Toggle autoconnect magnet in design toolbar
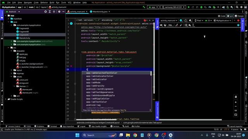 tap(165, 25)
